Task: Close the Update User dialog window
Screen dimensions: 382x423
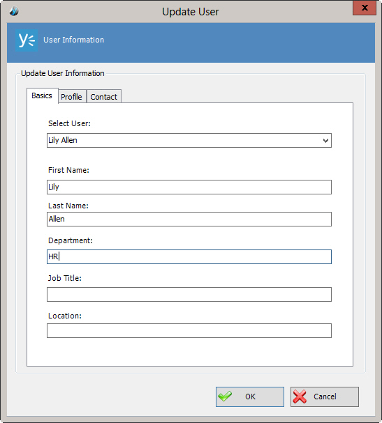Action: point(365,8)
